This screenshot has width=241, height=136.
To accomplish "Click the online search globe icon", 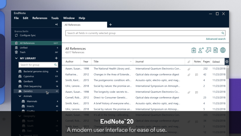I will 223,50.
